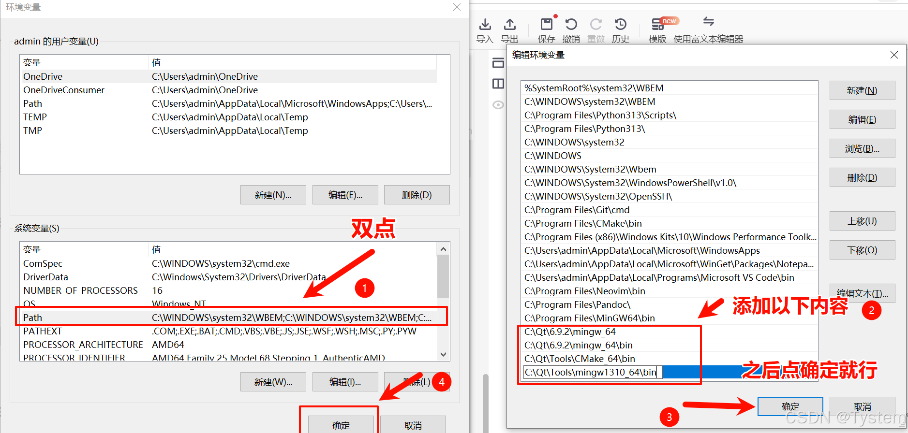Screen dimensions: 908x433
Task: Select the C:\WINDOWS\system32 path entry
Action: [x=670, y=142]
